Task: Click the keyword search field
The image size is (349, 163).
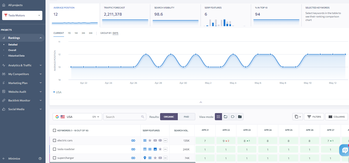Action: [x=122, y=117]
